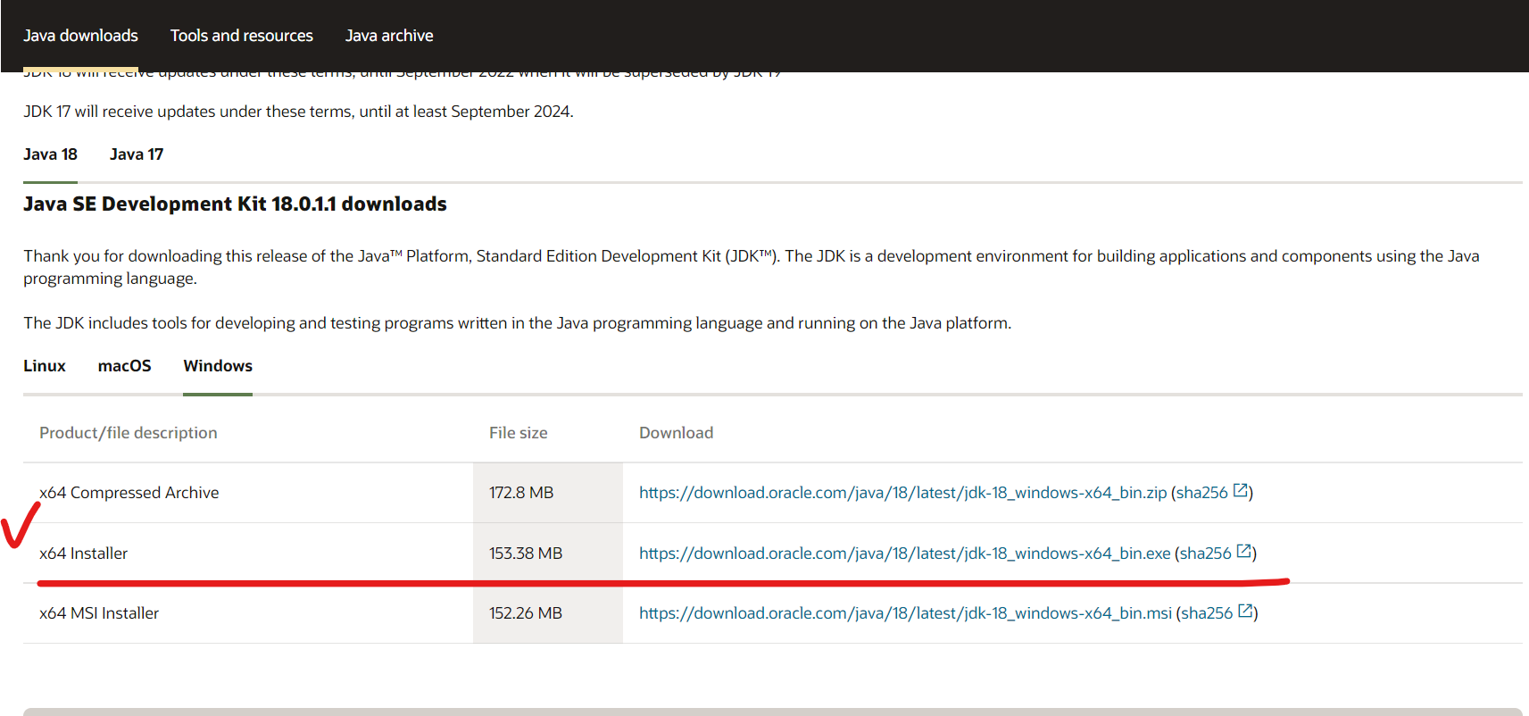Open the sha256 external-link icon for the exe download

[1244, 552]
